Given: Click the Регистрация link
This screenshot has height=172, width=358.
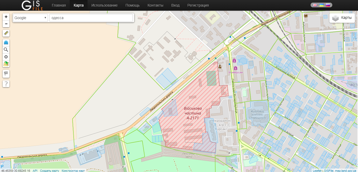Looking at the screenshot, I should click(198, 5).
